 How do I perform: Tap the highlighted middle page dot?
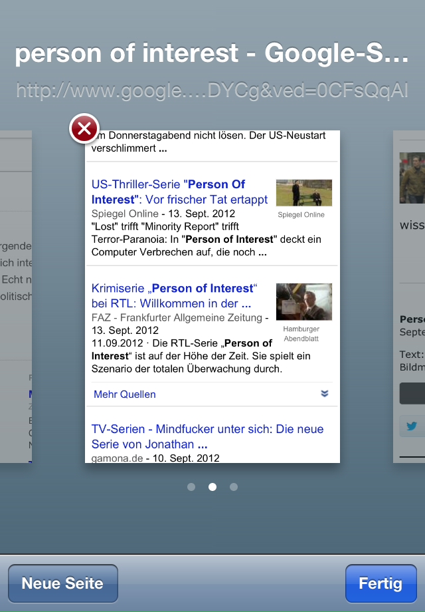(212, 487)
